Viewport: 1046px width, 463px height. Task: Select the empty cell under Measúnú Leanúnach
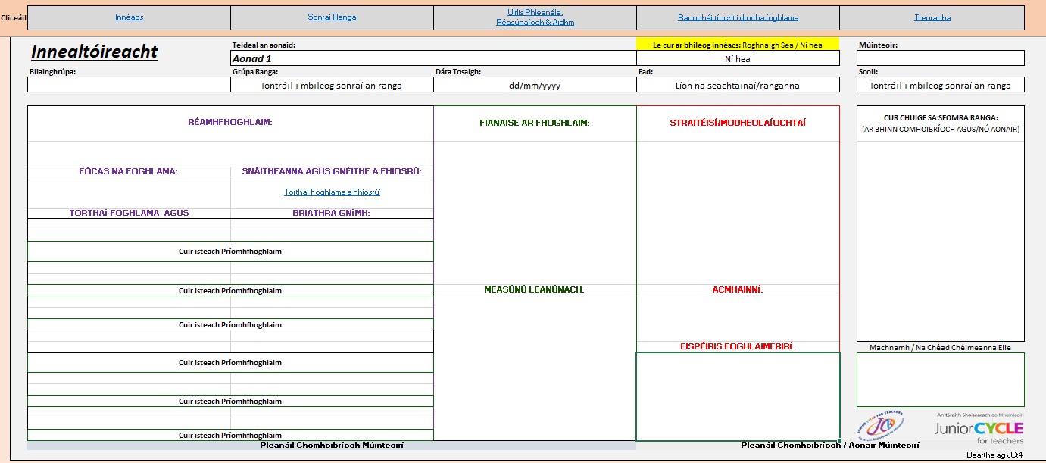[x=535, y=368]
